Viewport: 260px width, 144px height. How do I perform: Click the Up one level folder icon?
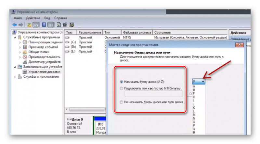pos(29,25)
